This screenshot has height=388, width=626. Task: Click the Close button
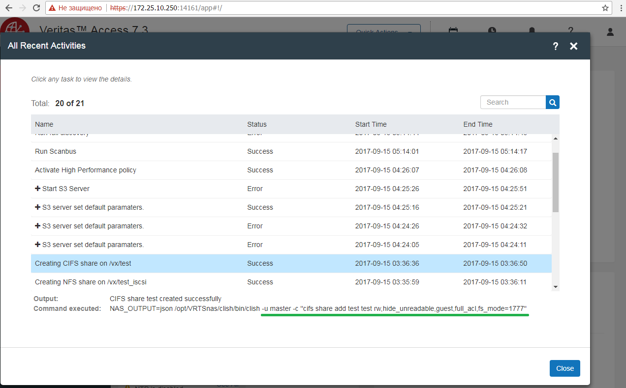565,368
